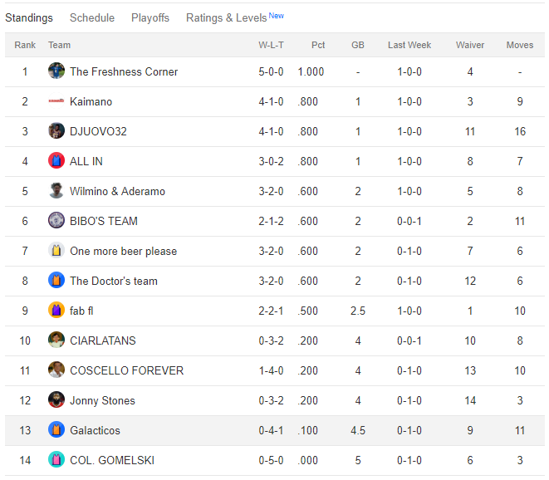The width and height of the screenshot is (549, 480).
Task: Select the Standings tab
Action: point(29,17)
